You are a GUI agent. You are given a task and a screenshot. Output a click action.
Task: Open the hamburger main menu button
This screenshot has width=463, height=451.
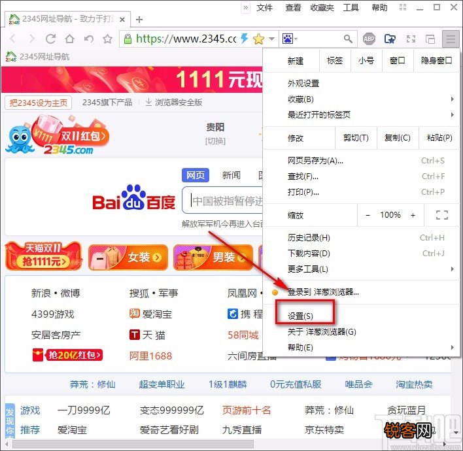coord(451,39)
